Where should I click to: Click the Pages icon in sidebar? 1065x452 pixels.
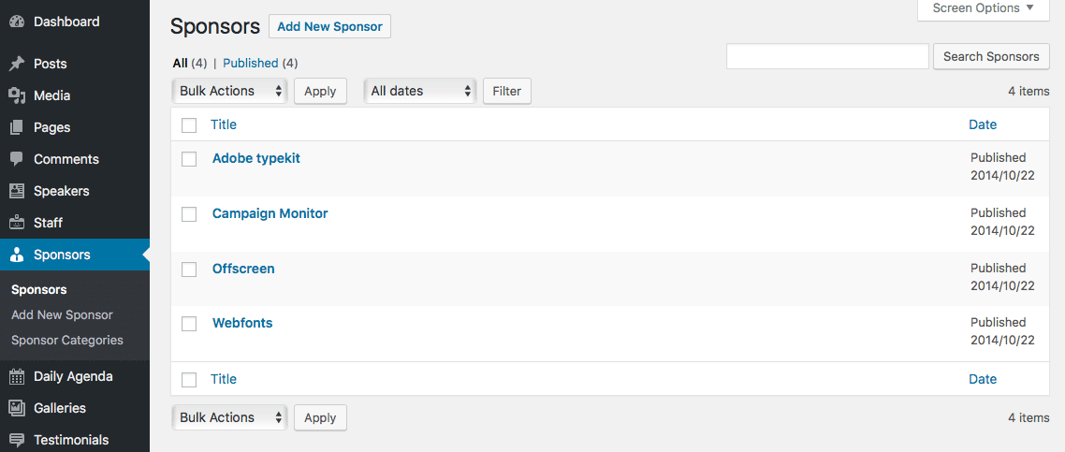pyautogui.click(x=17, y=127)
